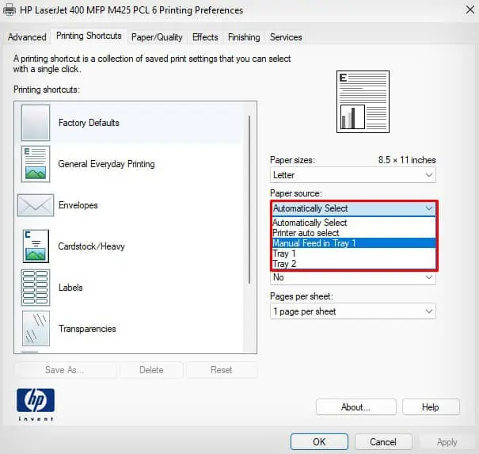This screenshot has height=454, width=479.
Task: Select Tray 2 as paper source
Action: (354, 264)
